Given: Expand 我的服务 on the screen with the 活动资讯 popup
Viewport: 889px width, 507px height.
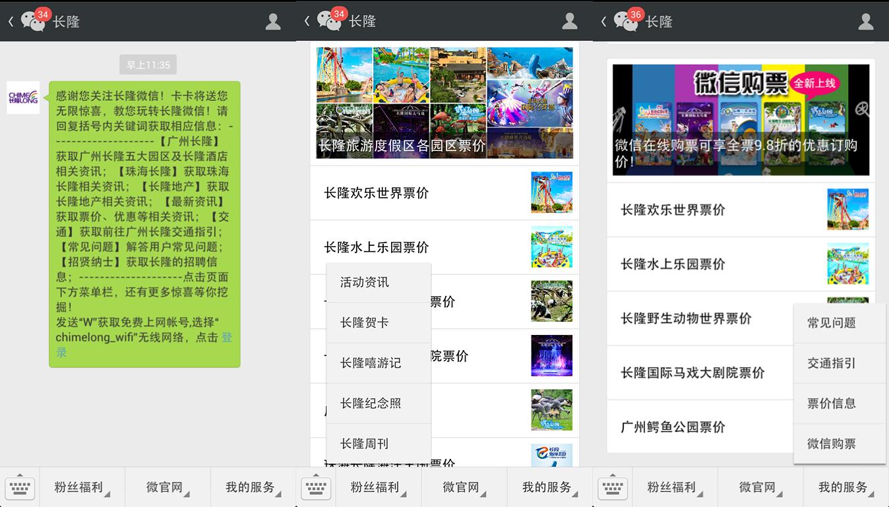Looking at the screenshot, I should pyautogui.click(x=549, y=487).
